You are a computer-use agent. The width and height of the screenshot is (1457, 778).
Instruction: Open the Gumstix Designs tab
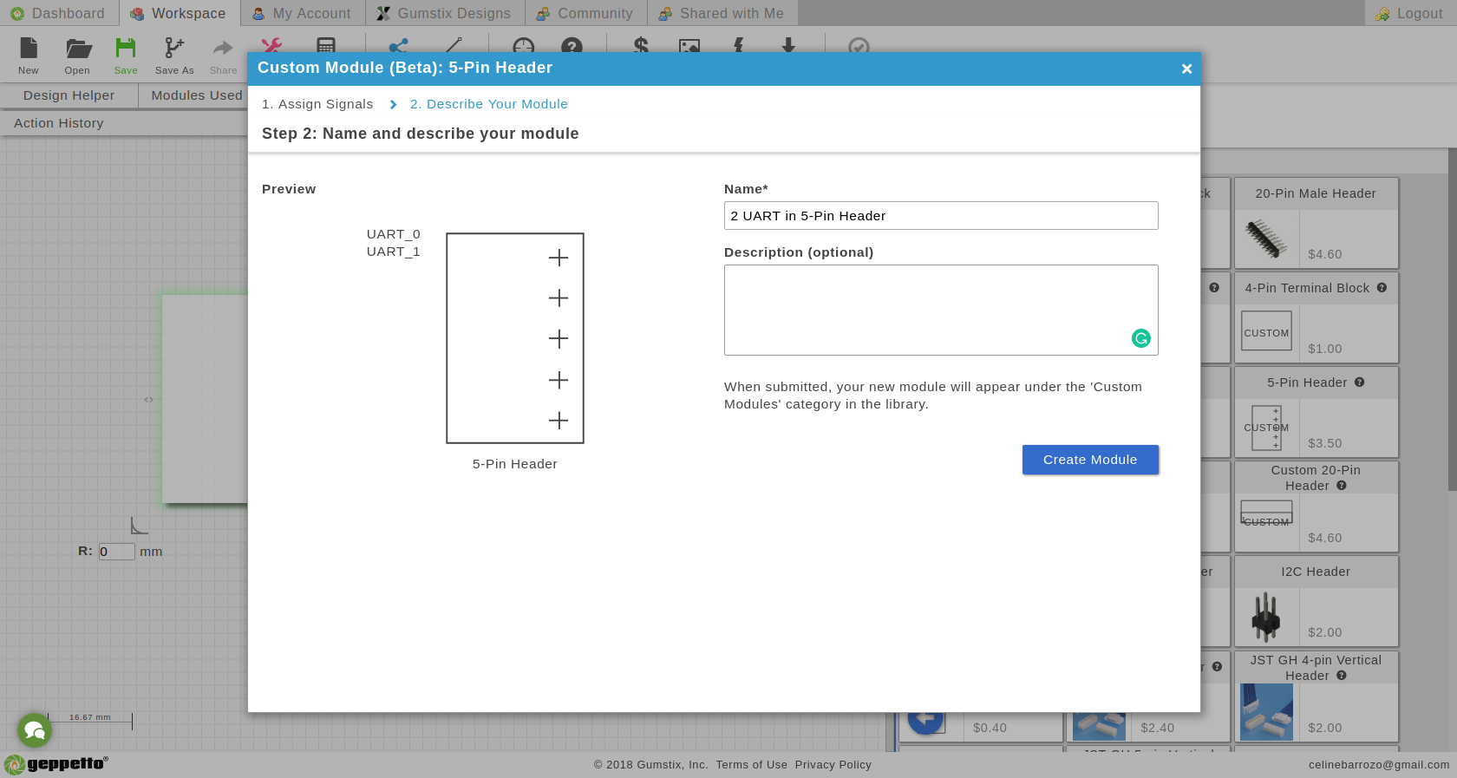(x=445, y=13)
